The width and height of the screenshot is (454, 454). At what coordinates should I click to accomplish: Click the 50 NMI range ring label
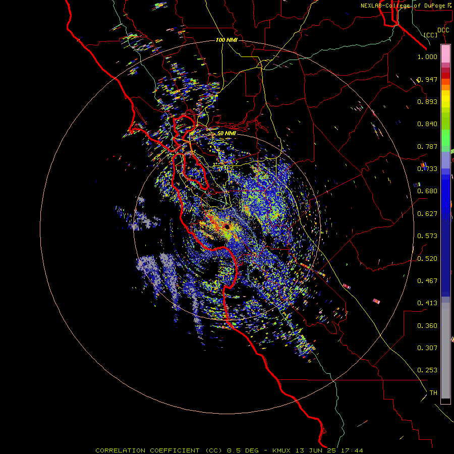pyautogui.click(x=226, y=134)
